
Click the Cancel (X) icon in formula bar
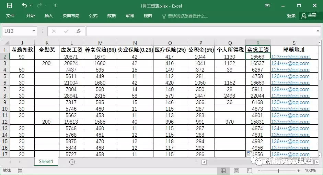pyautogui.click(x=54, y=31)
